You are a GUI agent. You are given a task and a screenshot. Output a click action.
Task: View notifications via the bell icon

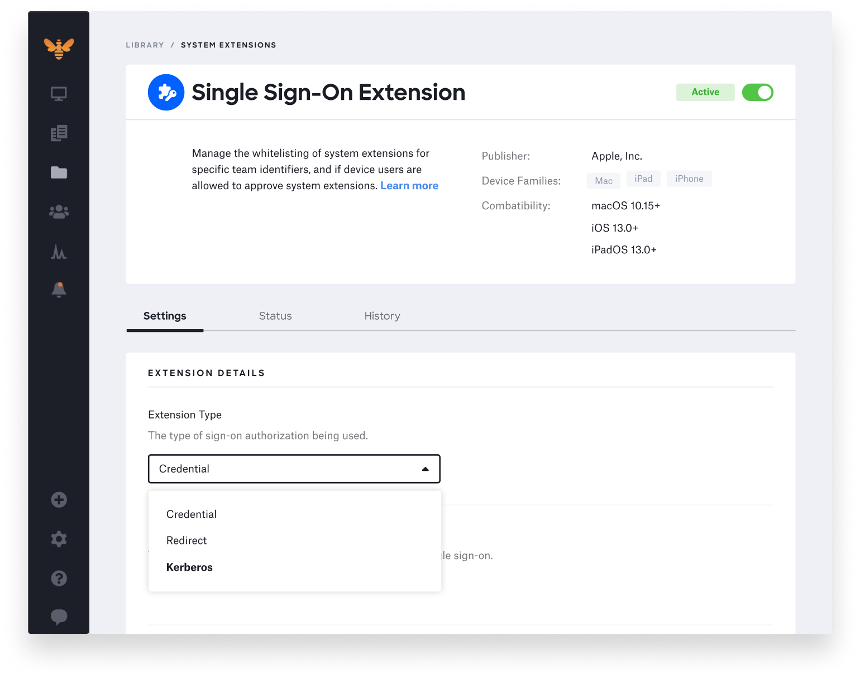(59, 290)
